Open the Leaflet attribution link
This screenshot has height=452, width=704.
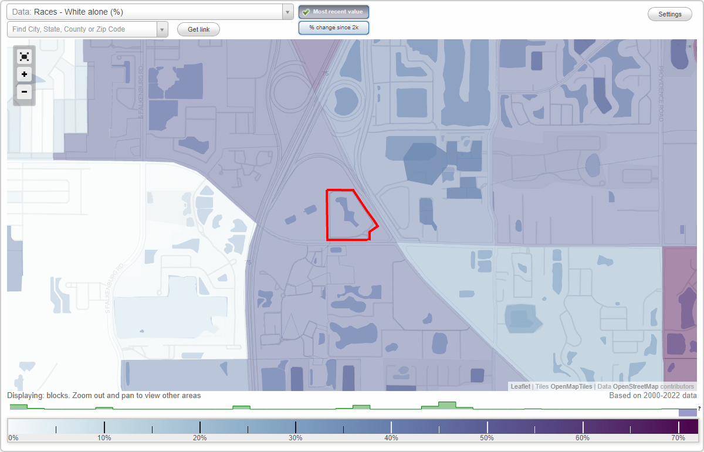click(520, 386)
